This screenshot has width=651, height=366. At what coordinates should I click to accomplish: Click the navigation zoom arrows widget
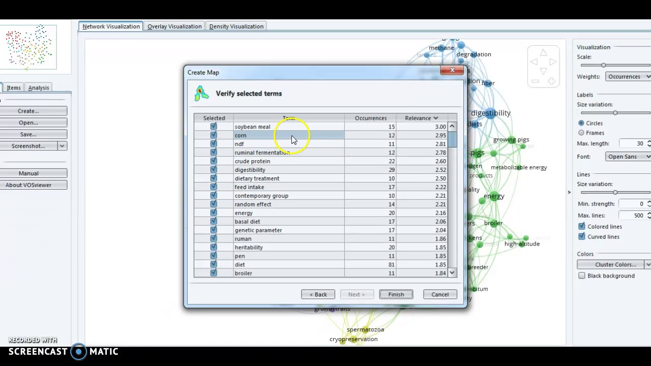(543, 67)
